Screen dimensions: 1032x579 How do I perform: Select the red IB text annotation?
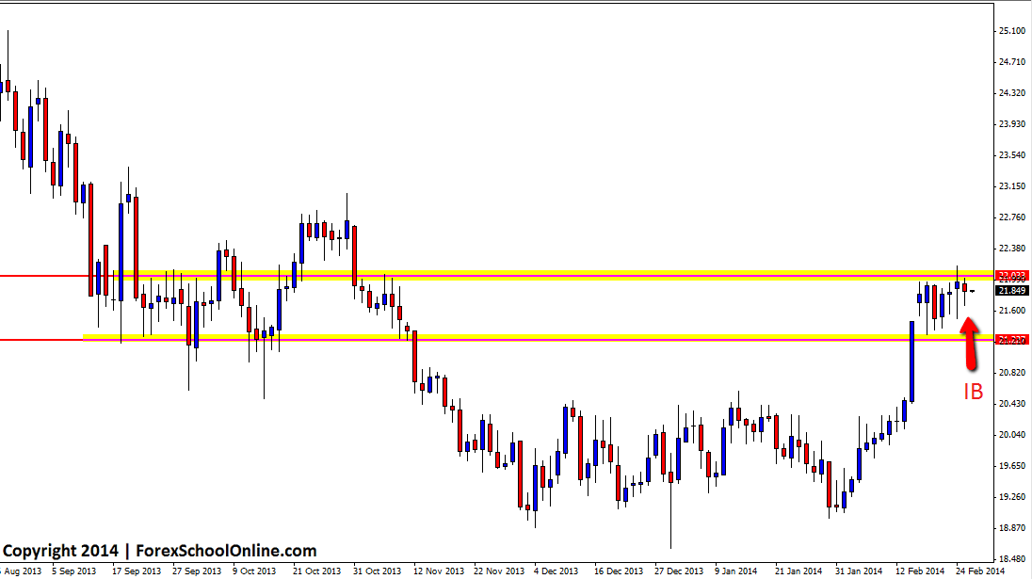973,393
